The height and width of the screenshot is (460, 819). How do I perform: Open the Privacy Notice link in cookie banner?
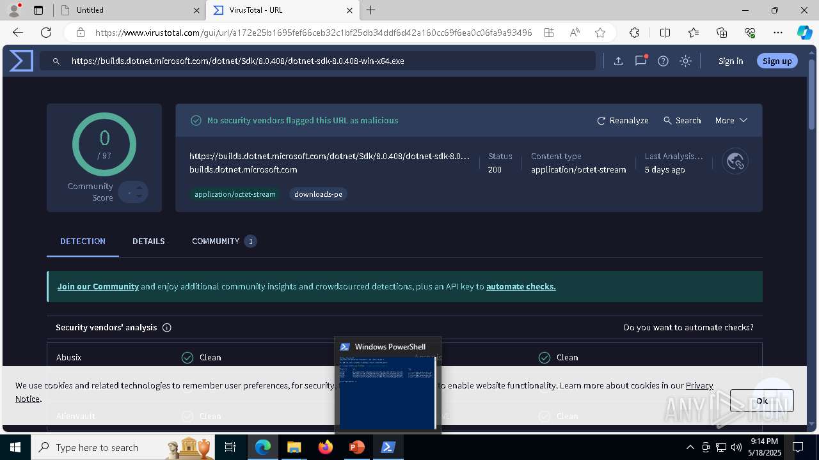click(x=699, y=386)
